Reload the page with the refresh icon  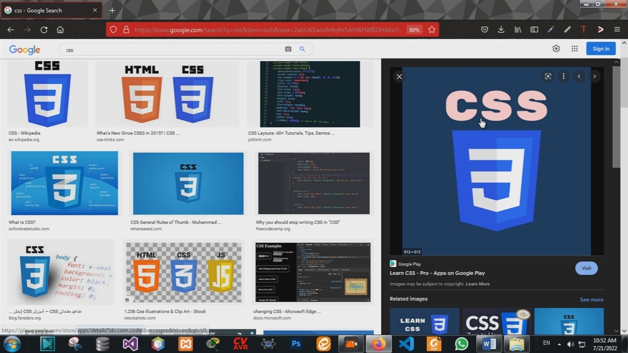pyautogui.click(x=44, y=30)
